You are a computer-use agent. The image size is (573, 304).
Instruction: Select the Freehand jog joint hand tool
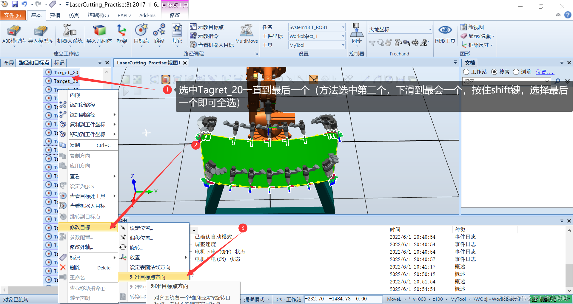tap(389, 43)
